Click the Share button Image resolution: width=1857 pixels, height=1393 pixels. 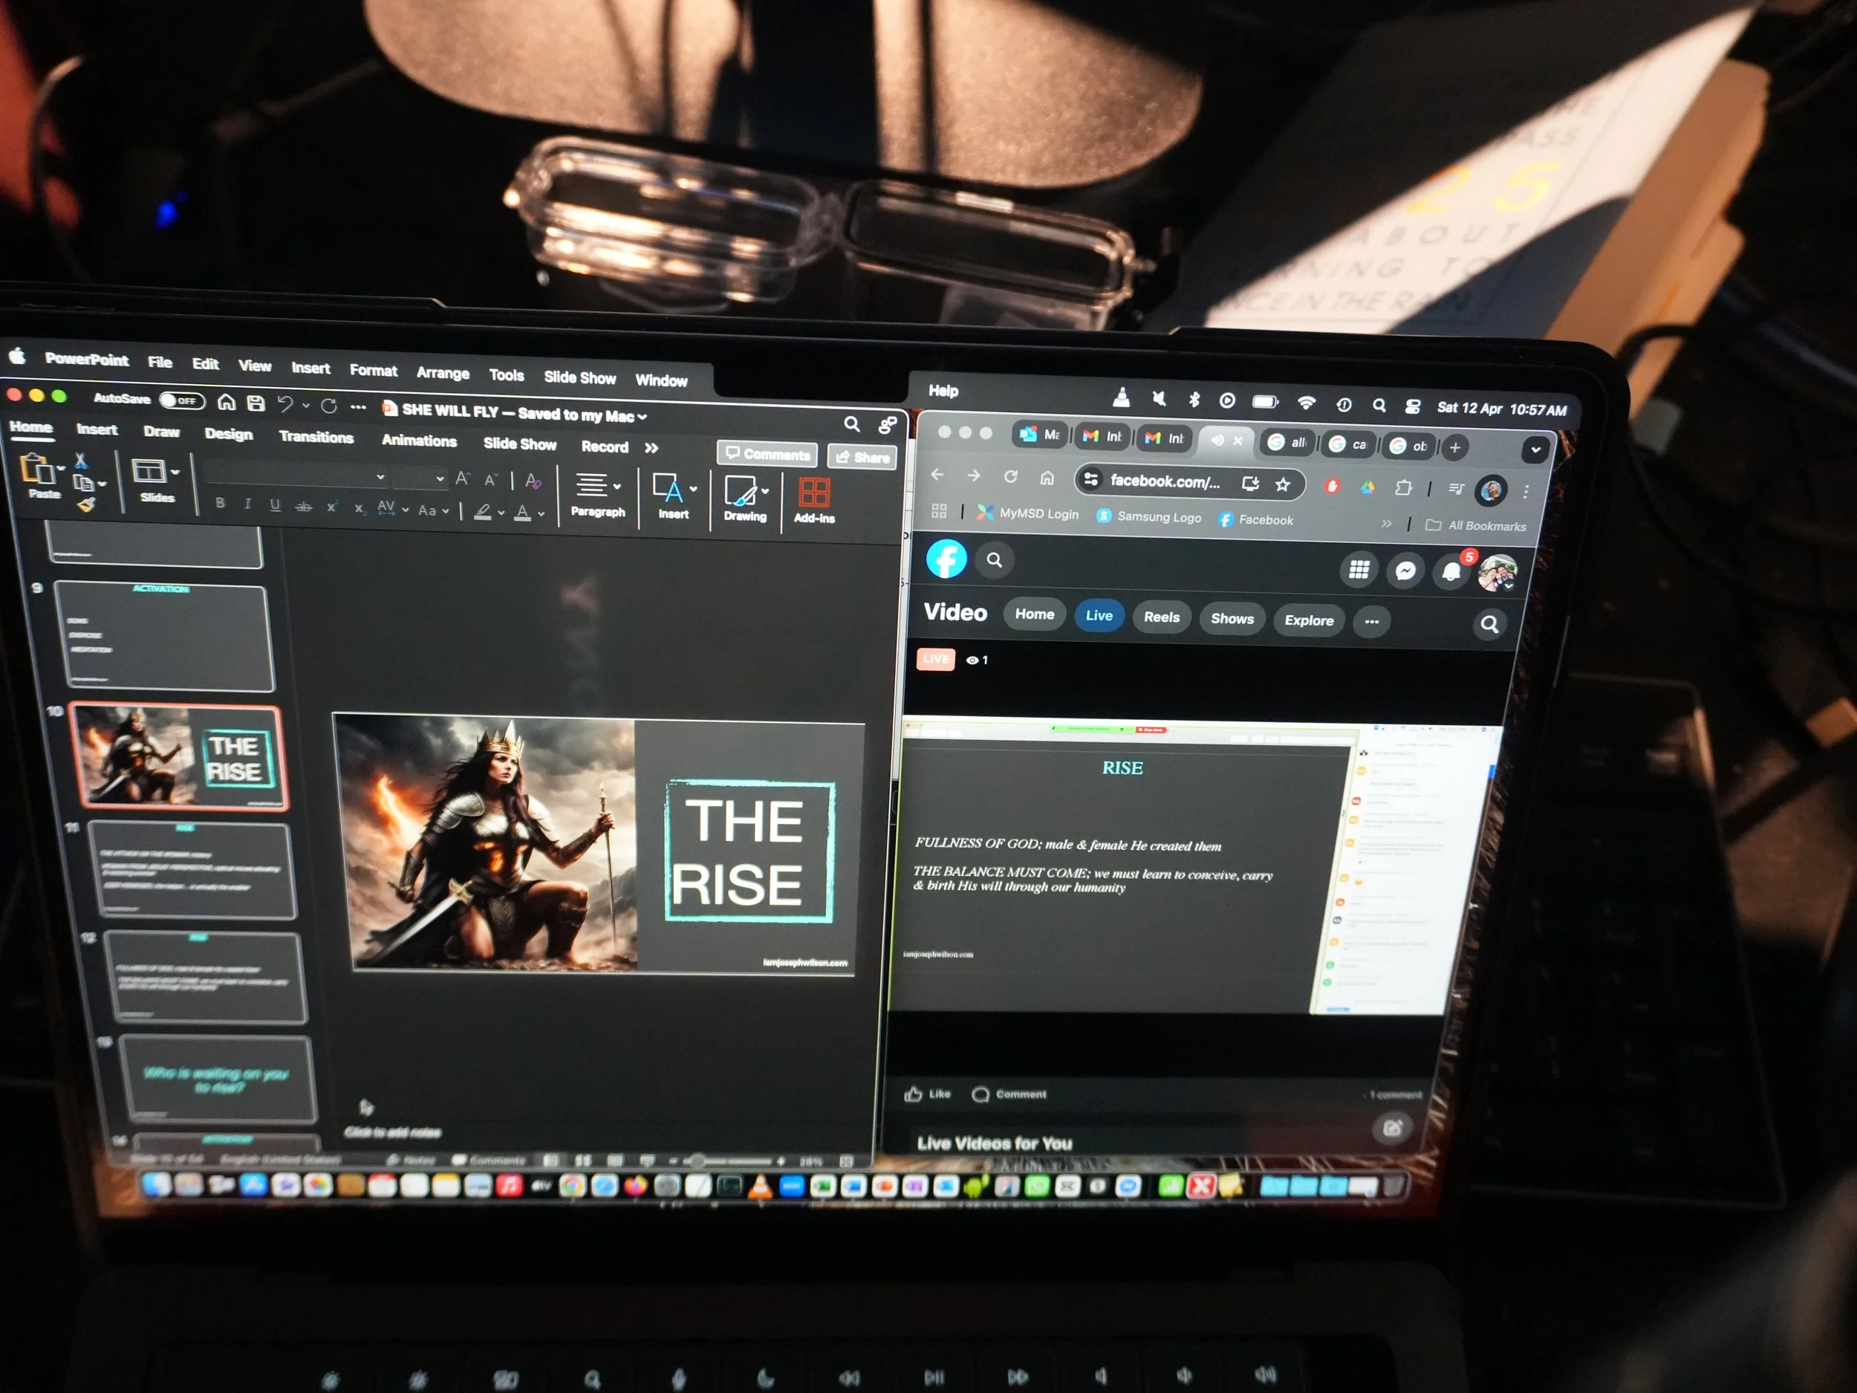click(x=862, y=458)
